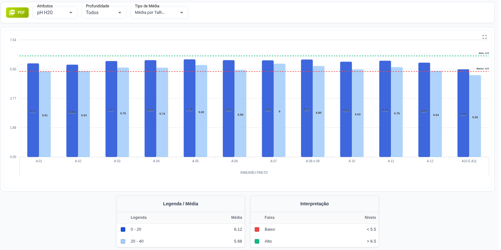
Task: Click the light blue 20 - 40 legend swatch
Action: pyautogui.click(x=123, y=241)
